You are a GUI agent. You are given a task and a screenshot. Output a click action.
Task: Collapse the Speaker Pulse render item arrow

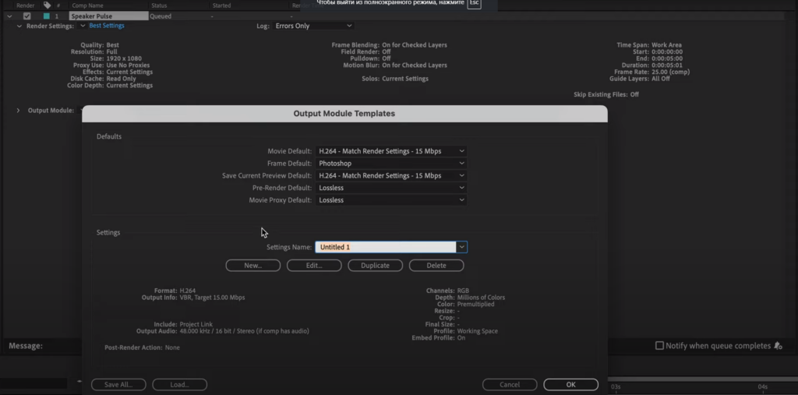click(9, 16)
